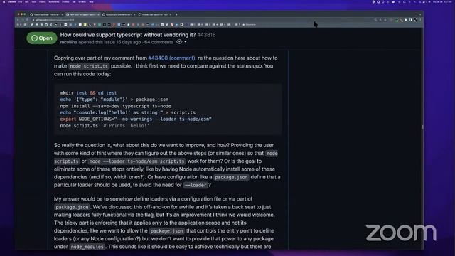Screen dimensions: 455x256
Task: Open the Profiles menu
Action: click(65, 1)
